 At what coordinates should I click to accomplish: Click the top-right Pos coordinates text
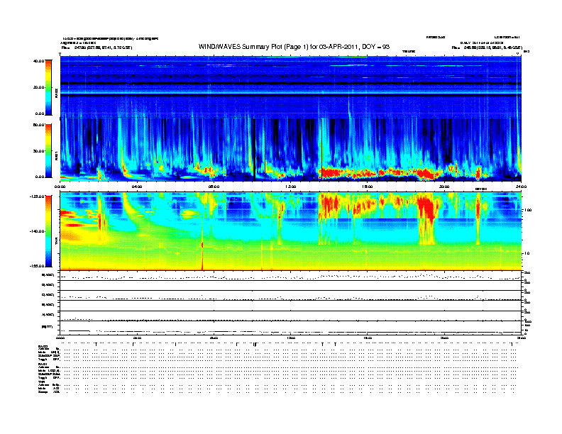point(487,48)
